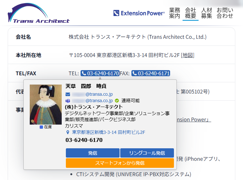The image size is (243, 180).
Task: Click the map pin icon
Action: [68, 132]
